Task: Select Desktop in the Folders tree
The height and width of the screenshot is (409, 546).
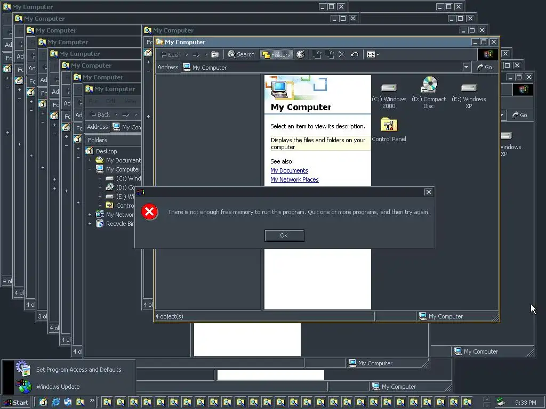Action: [x=106, y=151]
